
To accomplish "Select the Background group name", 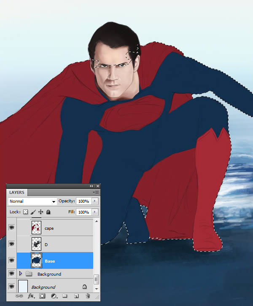I will click(49, 274).
